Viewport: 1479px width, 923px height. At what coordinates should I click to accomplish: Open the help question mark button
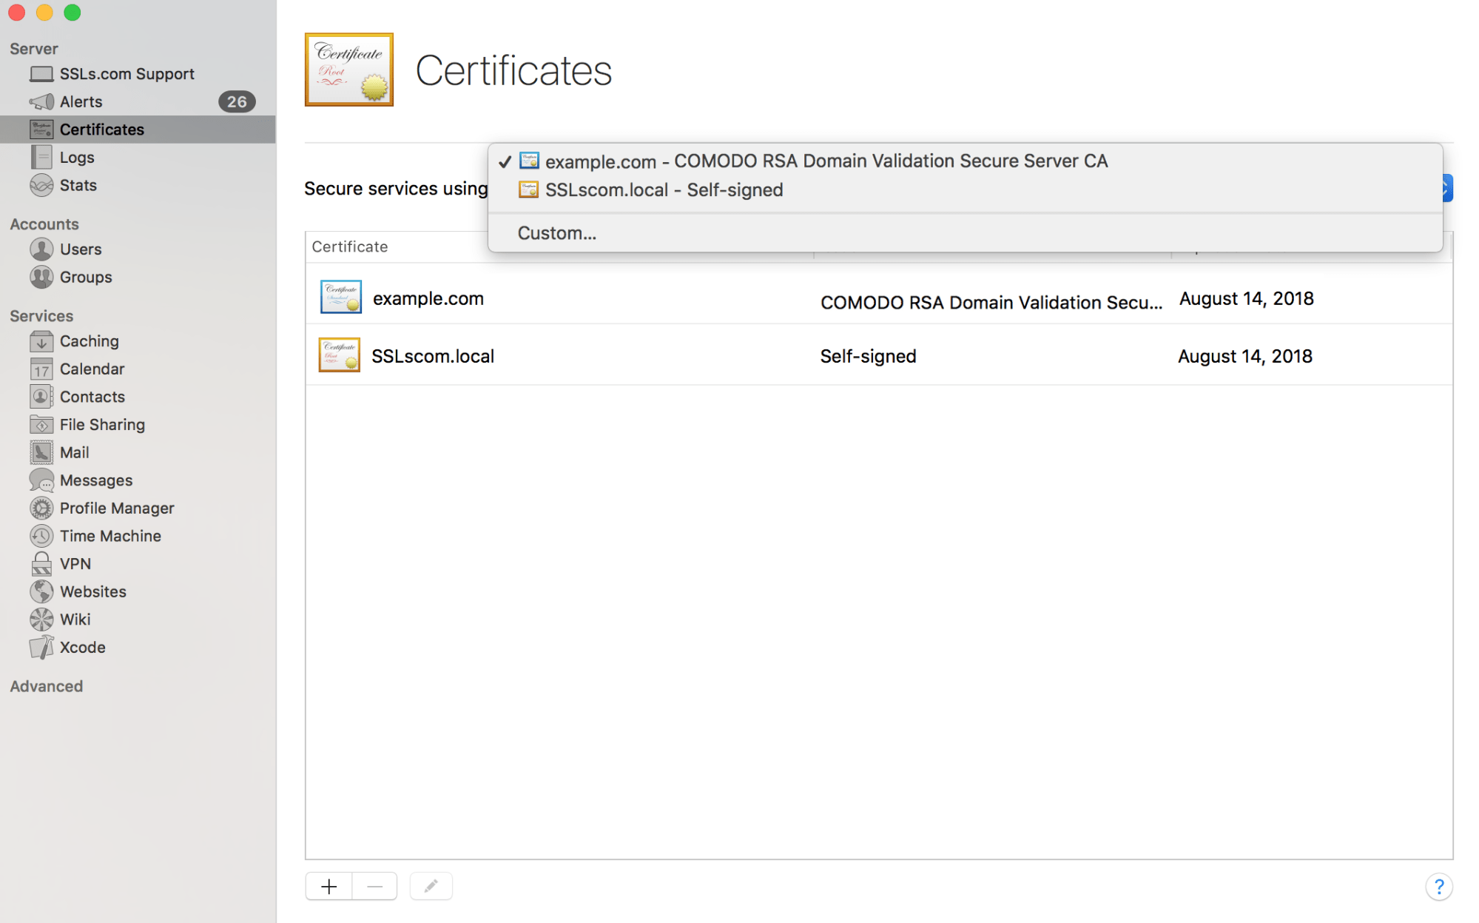click(1438, 886)
